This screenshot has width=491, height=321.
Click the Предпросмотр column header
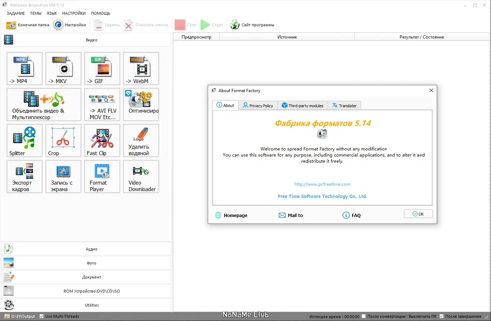(x=196, y=37)
